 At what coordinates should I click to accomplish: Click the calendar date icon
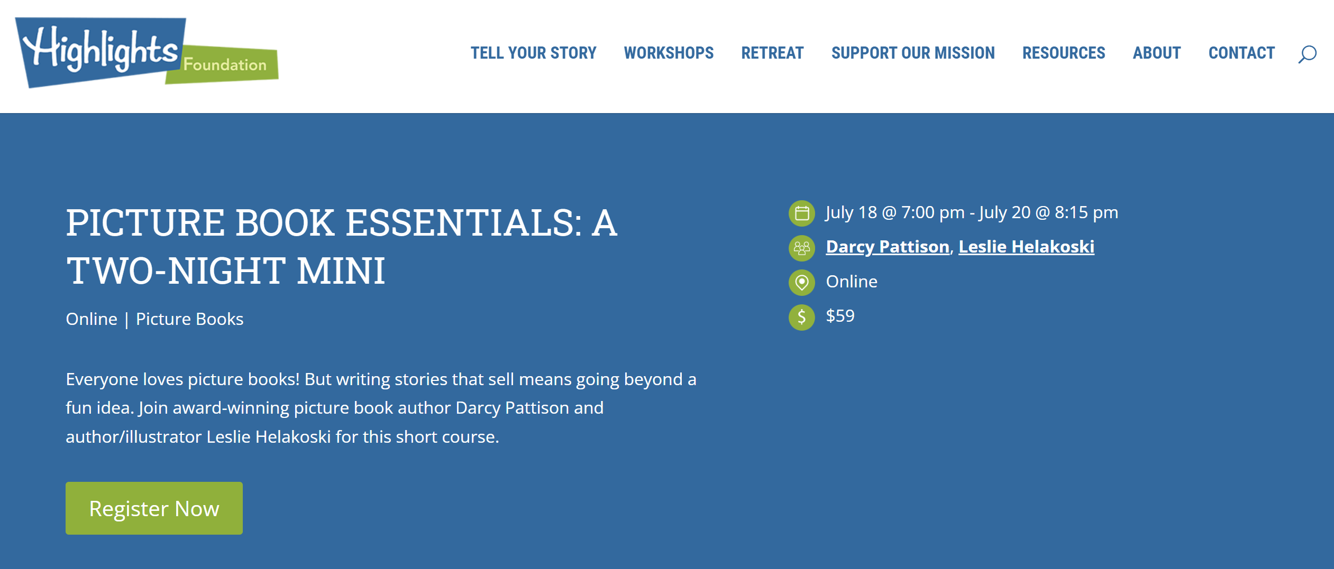802,213
